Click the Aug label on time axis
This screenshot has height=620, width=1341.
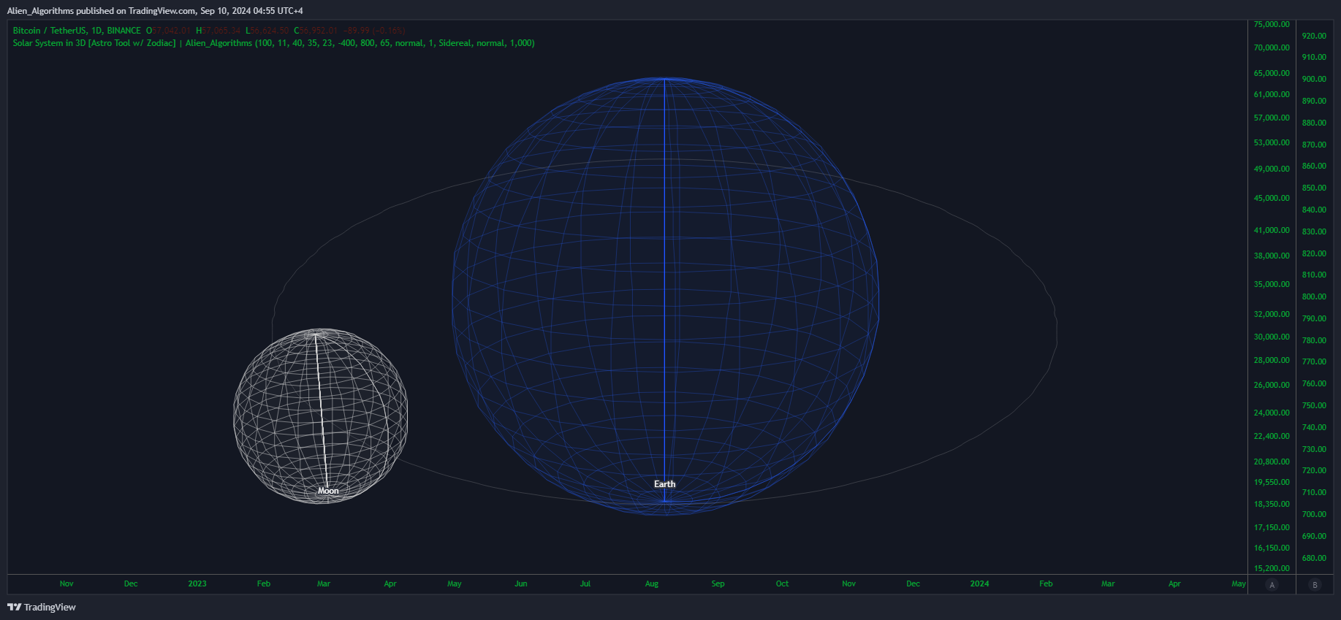coord(651,583)
